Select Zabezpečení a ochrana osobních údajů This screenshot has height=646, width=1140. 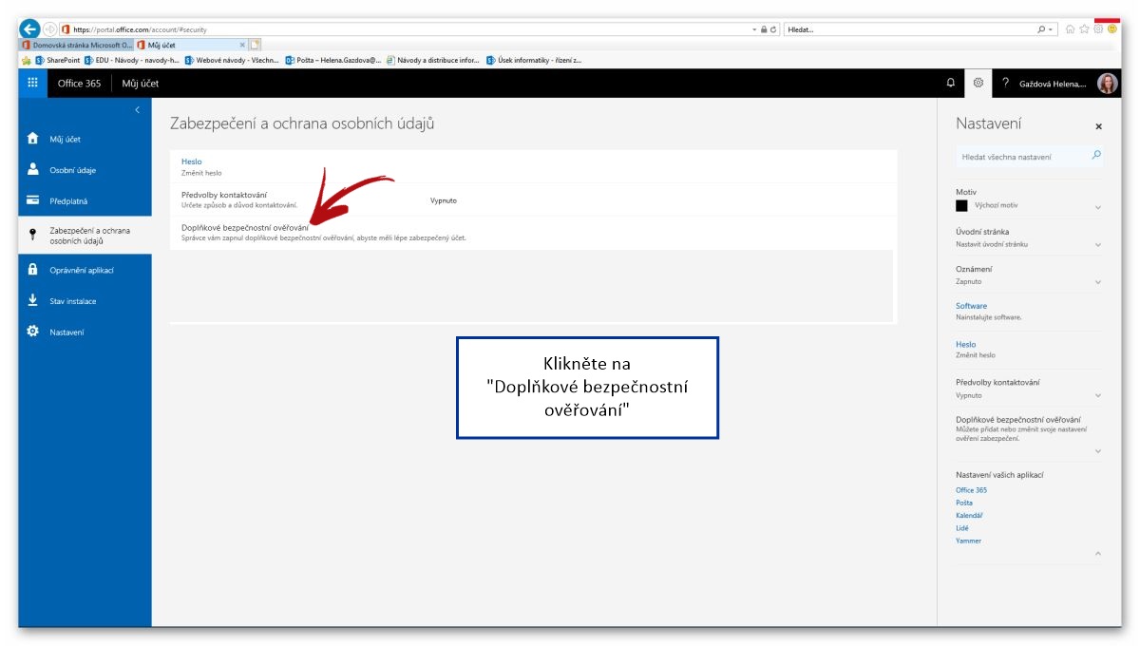(89, 236)
